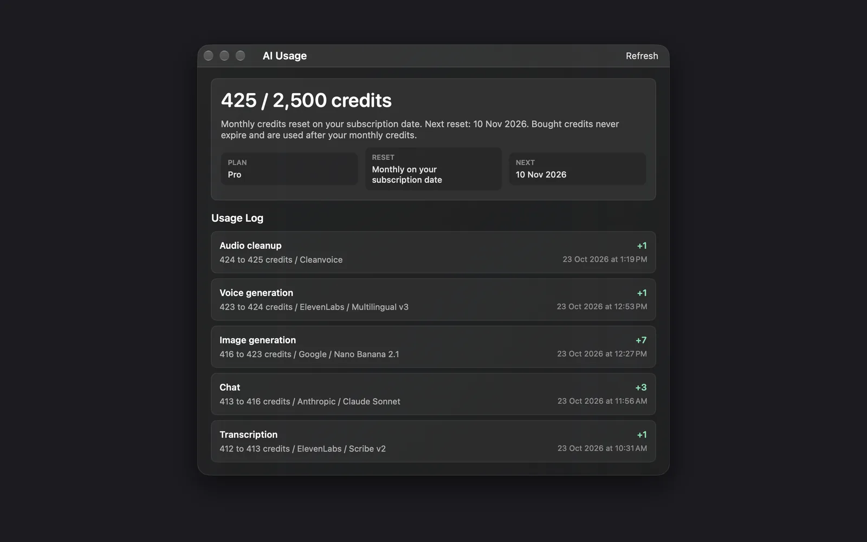Image resolution: width=867 pixels, height=542 pixels.
Task: Click the "23 Oct 2026 at 11:56 AM" timestamp
Action: click(x=602, y=401)
